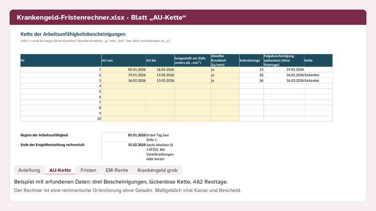
Task: Click festgestellt am cell in row 1
Action: (x=193, y=69)
